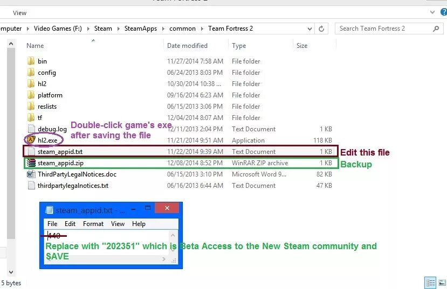The height and width of the screenshot is (289, 447).
Task: Switch to large icons view layout
Action: point(442,283)
